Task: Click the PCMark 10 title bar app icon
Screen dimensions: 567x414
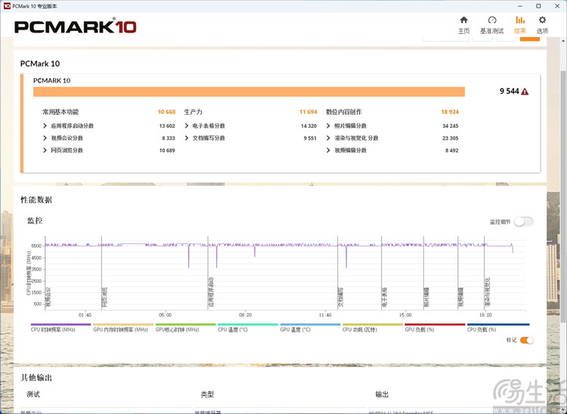Action: coord(7,6)
